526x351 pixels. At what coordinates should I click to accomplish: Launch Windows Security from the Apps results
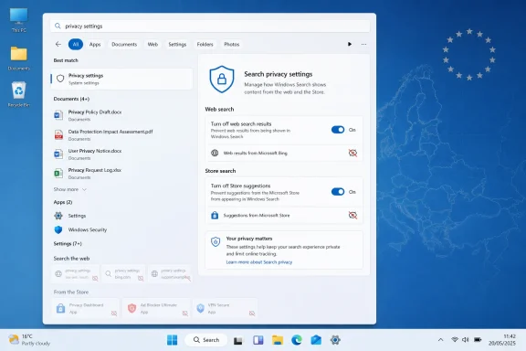121,229
